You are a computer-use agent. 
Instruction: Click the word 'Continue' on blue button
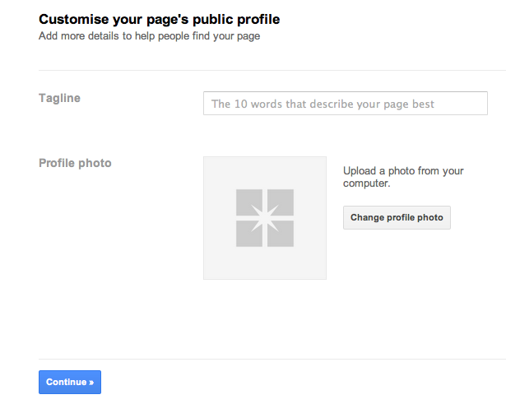pos(66,382)
